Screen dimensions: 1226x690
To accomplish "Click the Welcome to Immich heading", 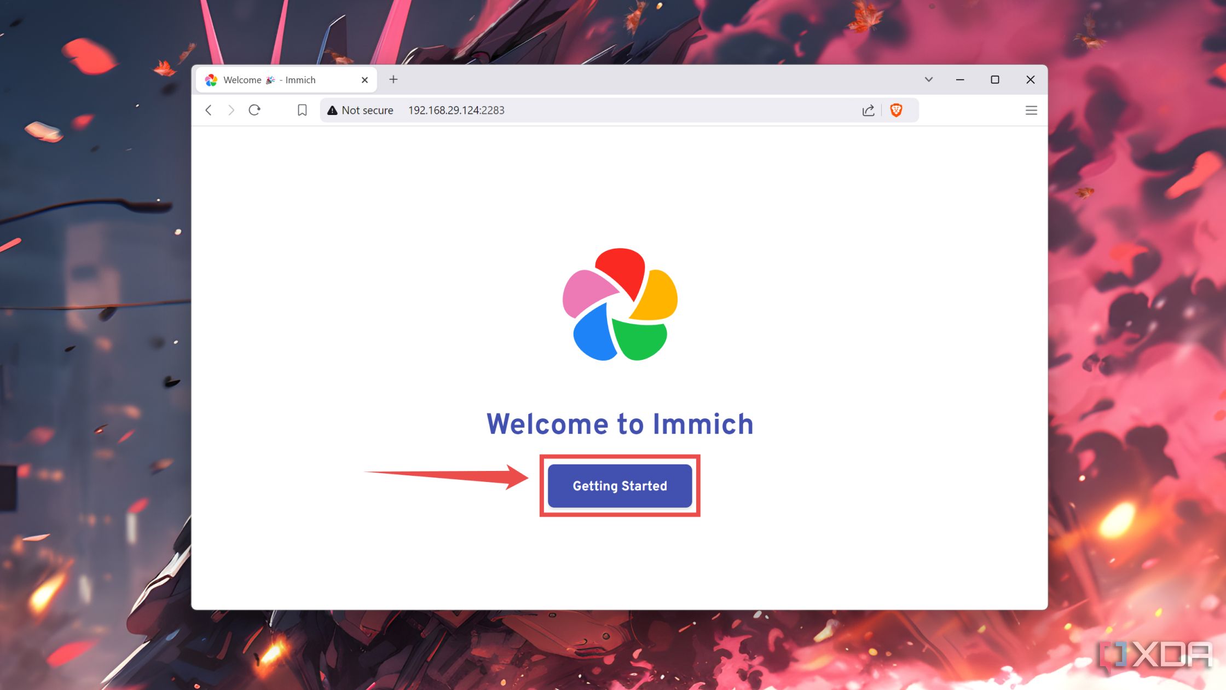I will click(x=620, y=424).
